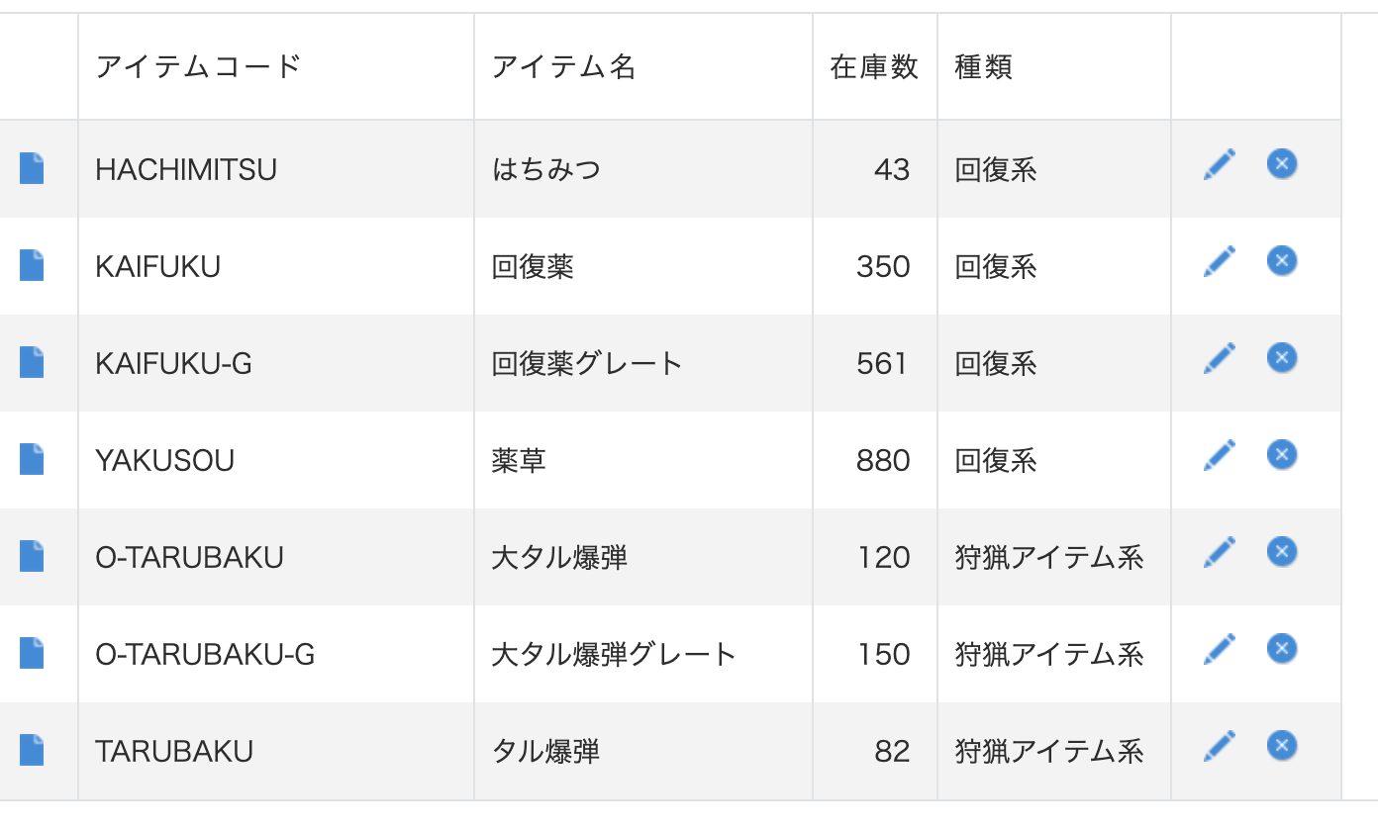The image size is (1378, 831).
Task: Edit the 大タル爆弾 record with pencil icon
Action: [x=1220, y=552]
